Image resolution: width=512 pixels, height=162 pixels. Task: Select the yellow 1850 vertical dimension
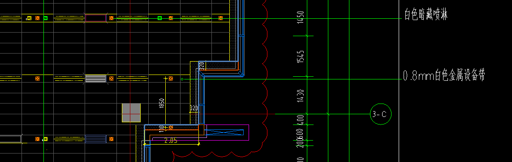click(162, 104)
